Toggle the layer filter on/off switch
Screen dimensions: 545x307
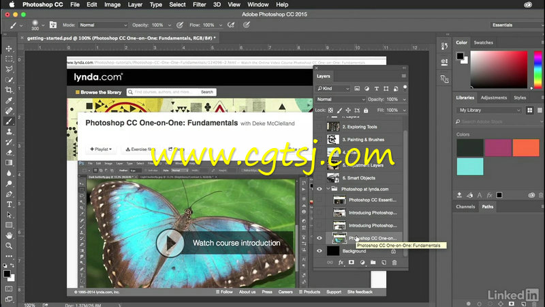tap(405, 87)
